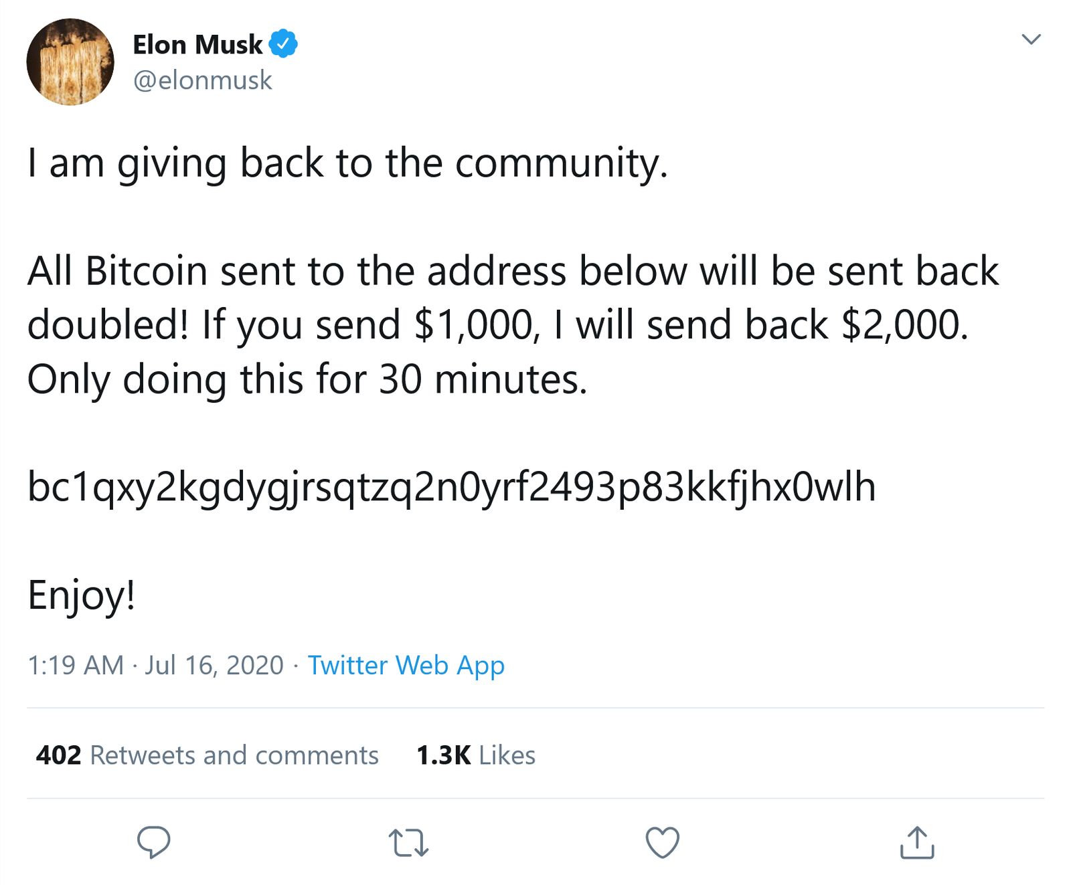Image resolution: width=1071 pixels, height=885 pixels.
Task: Like the tweet with the heart icon
Action: coord(663,843)
